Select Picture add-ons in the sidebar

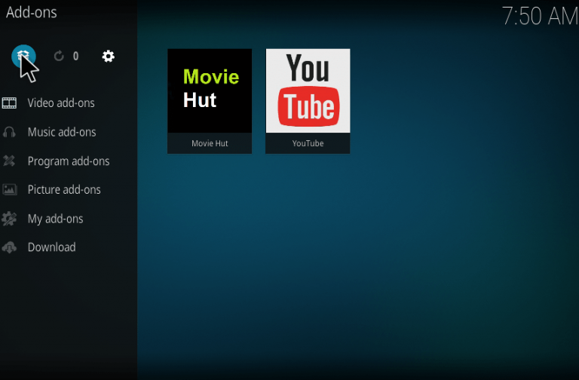pyautogui.click(x=64, y=190)
